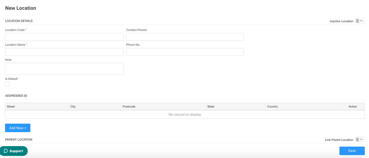369x158 pixels.
Task: Click the Action column header
Action: [x=353, y=106]
